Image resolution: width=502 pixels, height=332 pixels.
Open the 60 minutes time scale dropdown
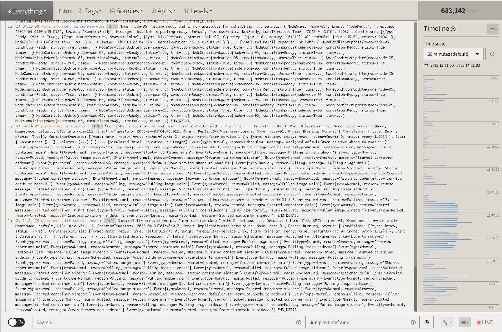coord(453,54)
